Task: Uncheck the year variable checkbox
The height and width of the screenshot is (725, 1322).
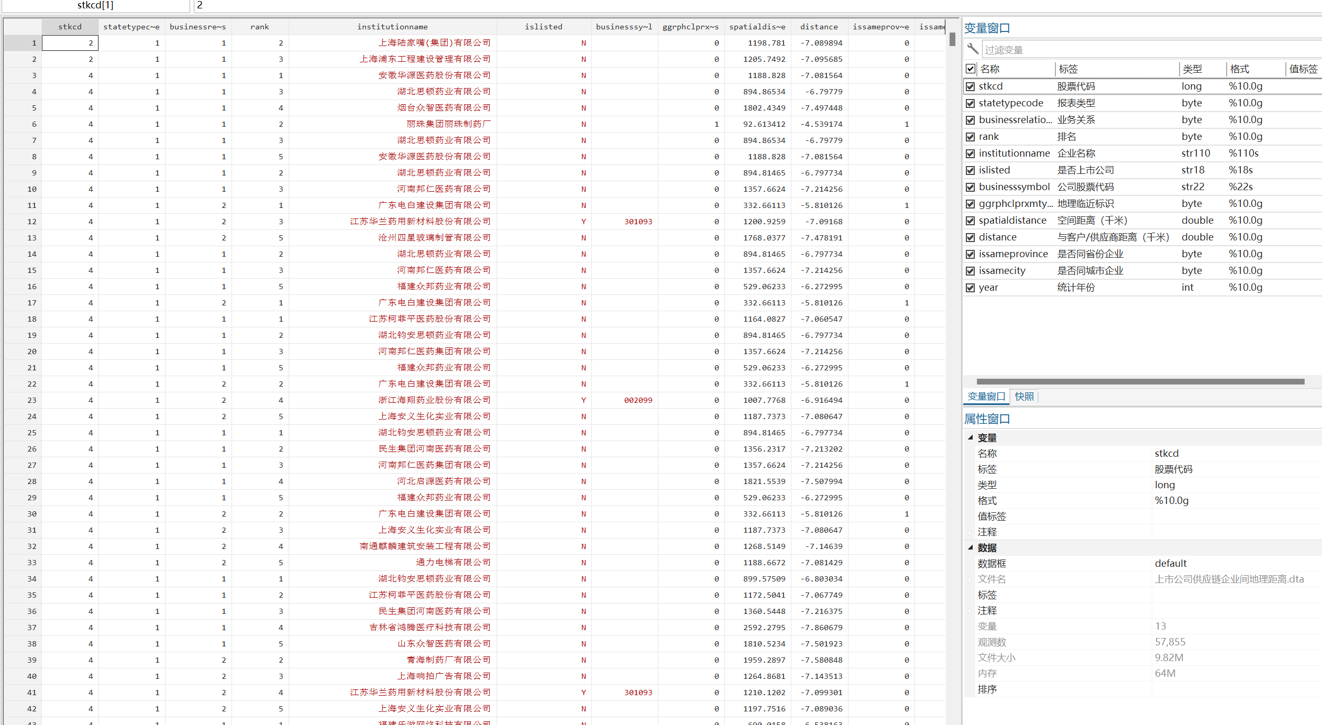Action: [x=971, y=288]
